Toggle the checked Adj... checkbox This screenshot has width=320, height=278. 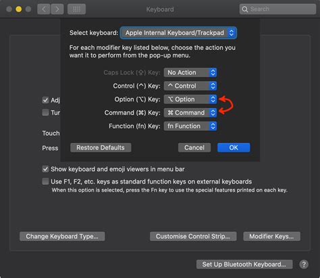pyautogui.click(x=45, y=100)
